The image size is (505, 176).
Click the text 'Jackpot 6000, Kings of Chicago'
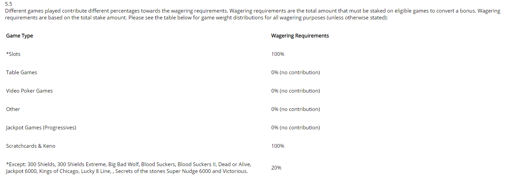pos(42,171)
